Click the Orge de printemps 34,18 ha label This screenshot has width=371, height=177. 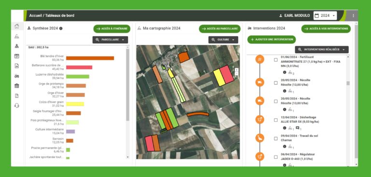point(51,86)
